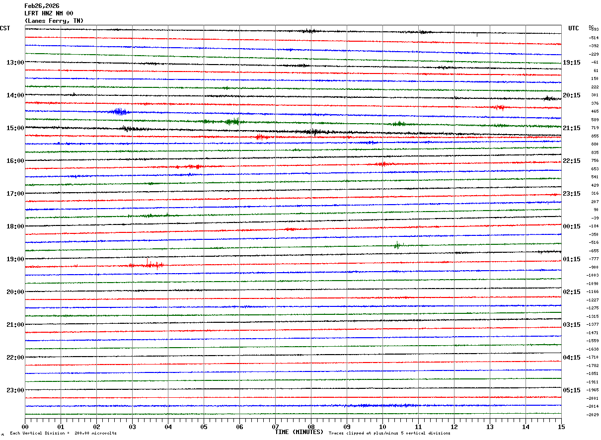Image resolution: width=601 pixels, height=440 pixels.
Task: Click the DC offset value 653
Action: point(595,169)
